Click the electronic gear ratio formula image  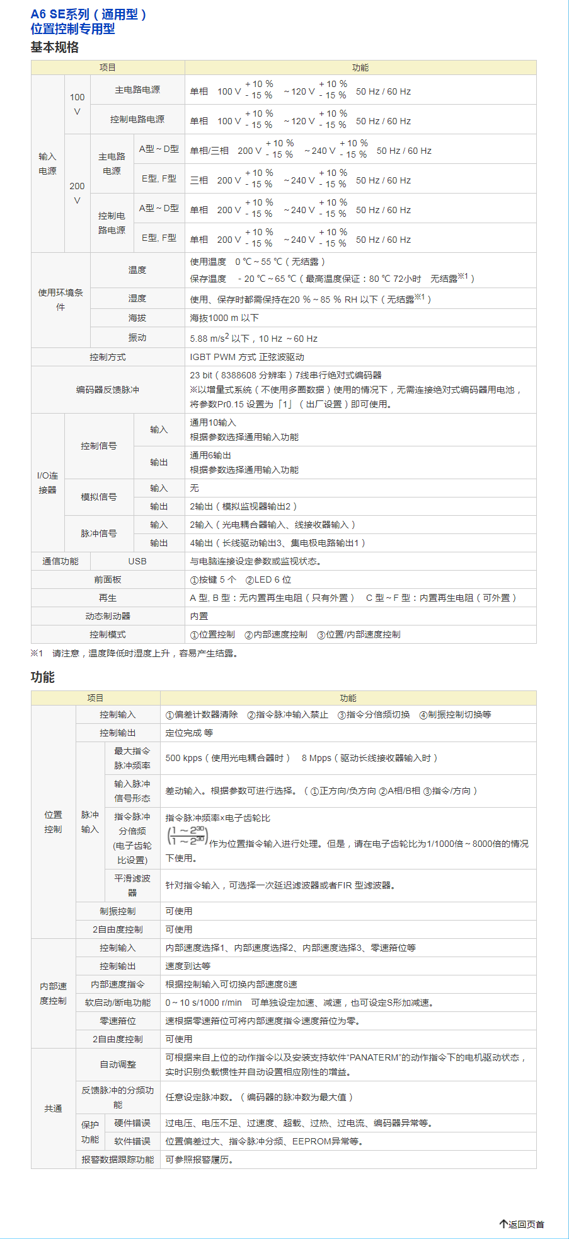point(187,835)
